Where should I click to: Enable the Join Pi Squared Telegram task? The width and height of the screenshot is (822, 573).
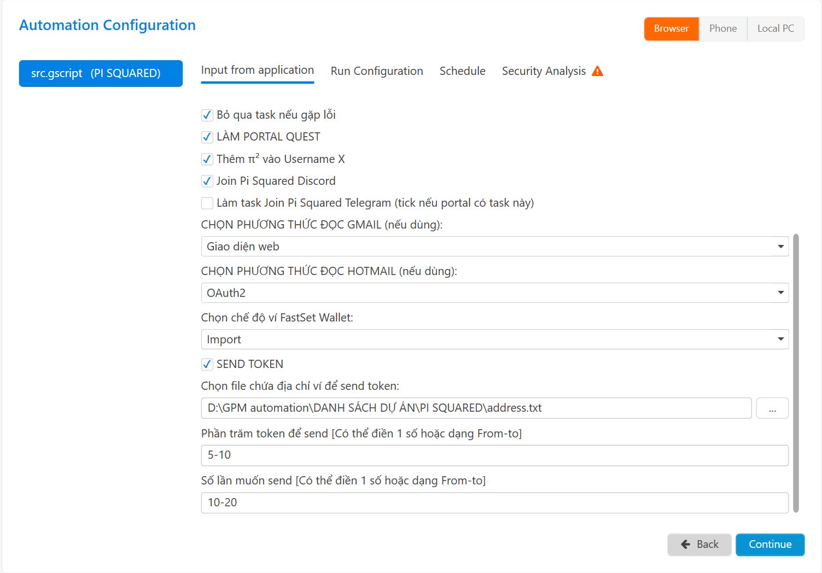point(207,203)
